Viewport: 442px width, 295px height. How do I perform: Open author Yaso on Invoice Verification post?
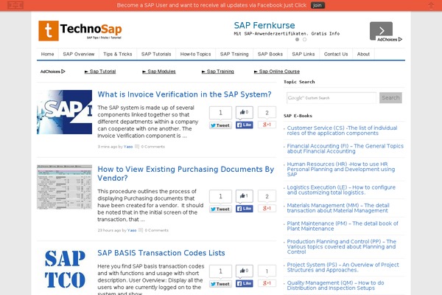coord(128,147)
